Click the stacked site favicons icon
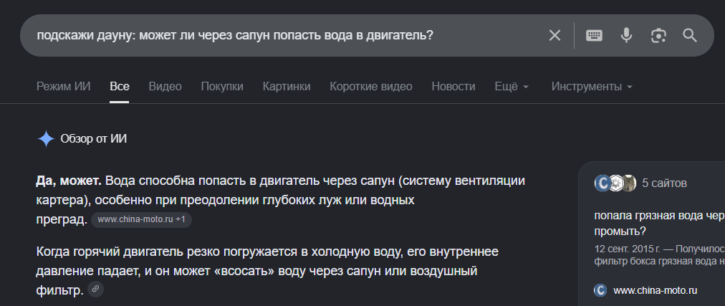The width and height of the screenshot is (725, 306). (615, 183)
